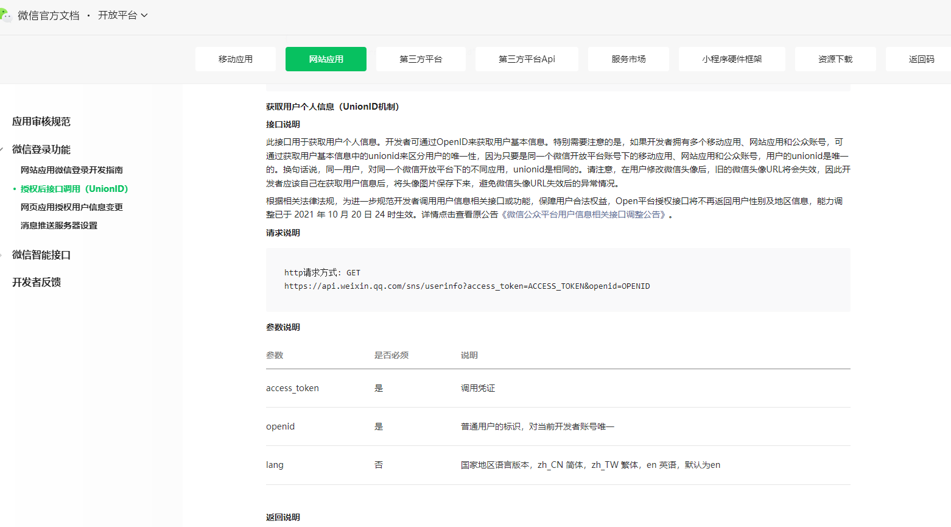
Task: Select 授权后接口调用（UnionID）sidebar item
Action: (x=74, y=189)
